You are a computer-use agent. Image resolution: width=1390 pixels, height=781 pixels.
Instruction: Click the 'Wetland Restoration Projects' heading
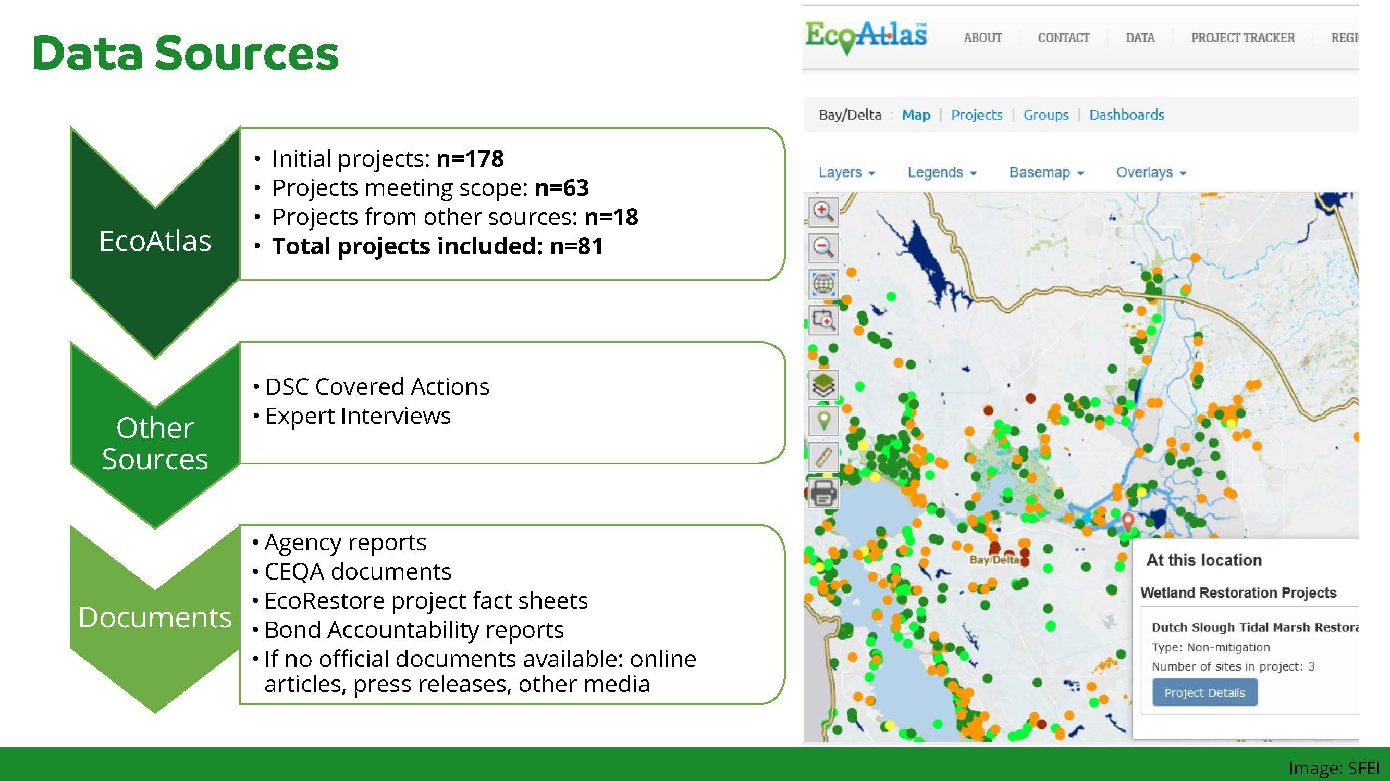pyautogui.click(x=1238, y=593)
